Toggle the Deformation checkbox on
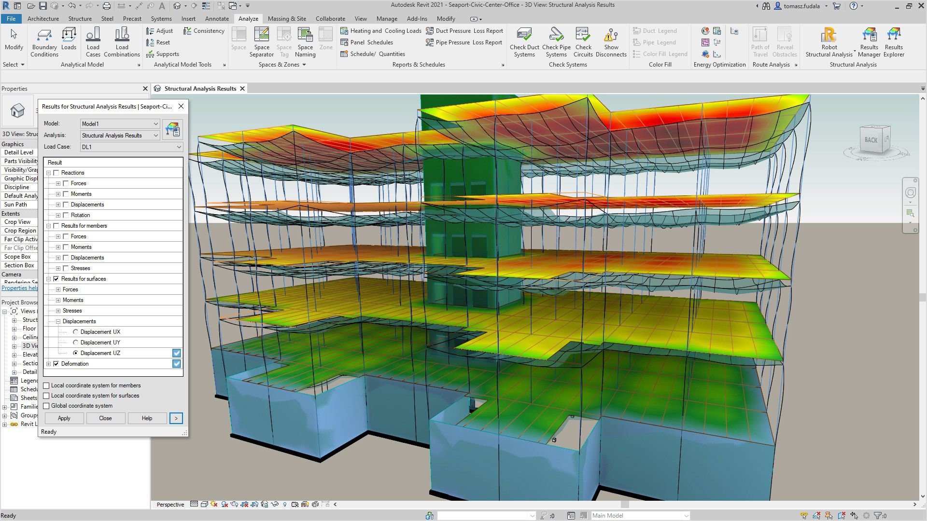This screenshot has height=521, width=927. click(56, 363)
